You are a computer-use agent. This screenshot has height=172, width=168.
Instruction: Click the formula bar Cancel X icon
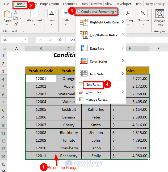click(41, 40)
